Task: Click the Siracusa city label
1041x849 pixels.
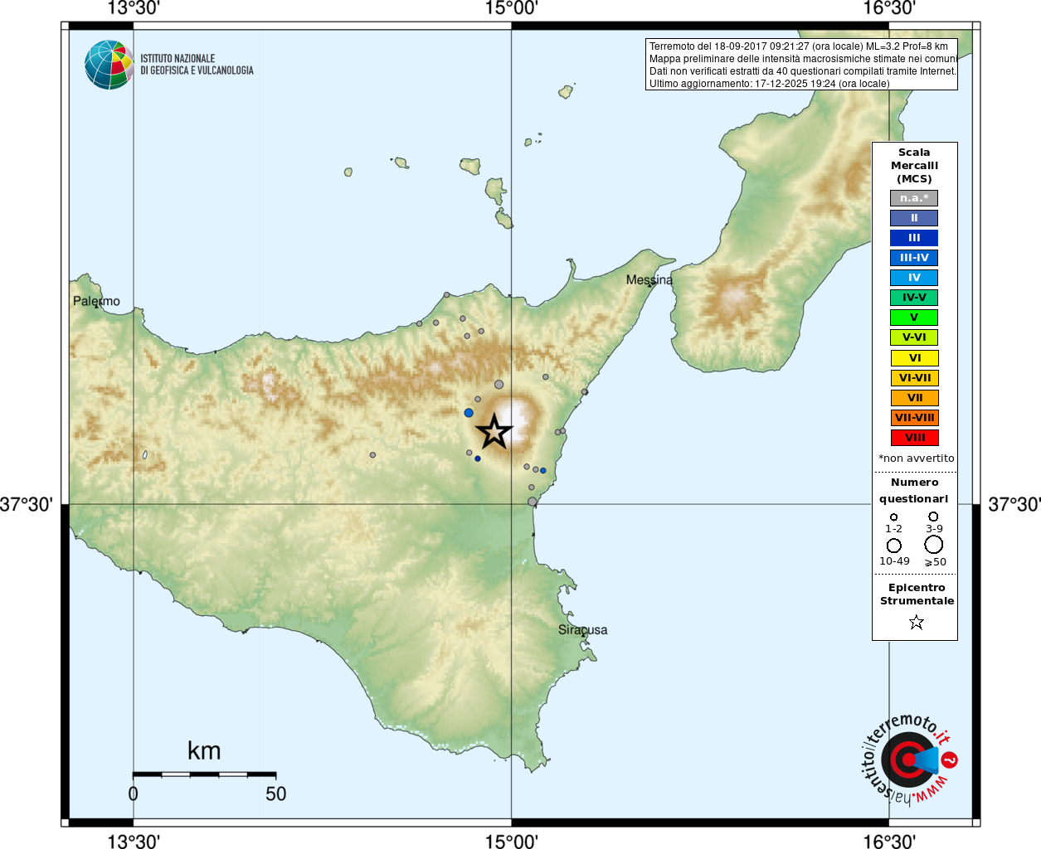Action: (x=582, y=630)
